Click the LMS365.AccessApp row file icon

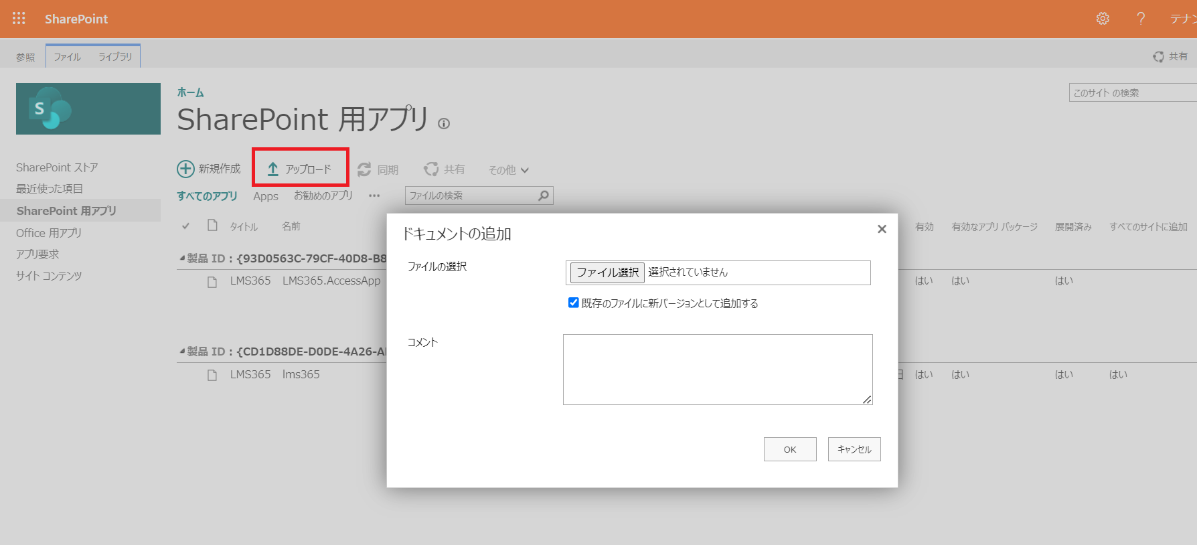tap(212, 282)
